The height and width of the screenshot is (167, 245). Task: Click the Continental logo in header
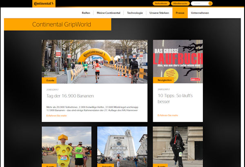pyautogui.click(x=44, y=3)
